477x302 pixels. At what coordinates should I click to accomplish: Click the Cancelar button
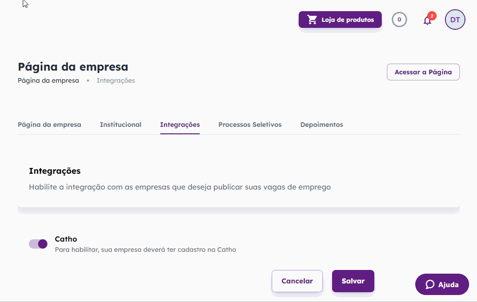click(297, 281)
